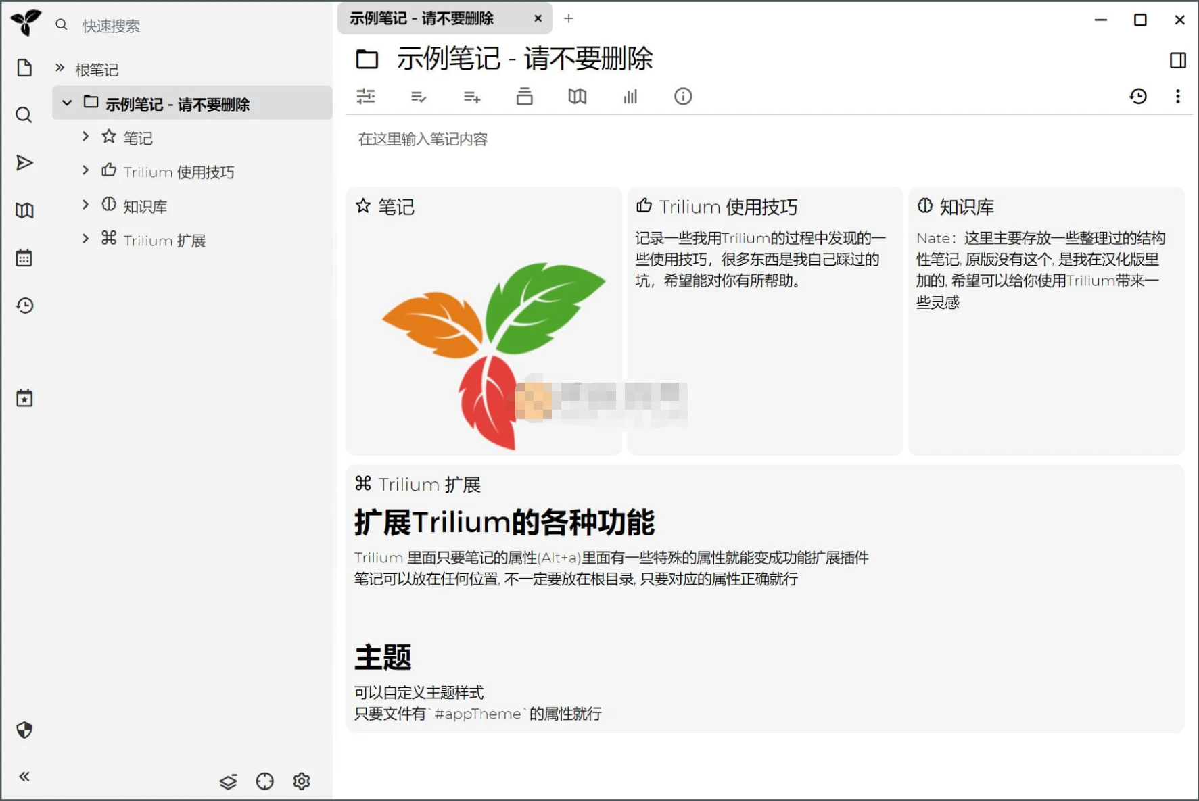Open the calendar from the left sidebar
Image resolution: width=1199 pixels, height=801 pixels.
[x=25, y=257]
